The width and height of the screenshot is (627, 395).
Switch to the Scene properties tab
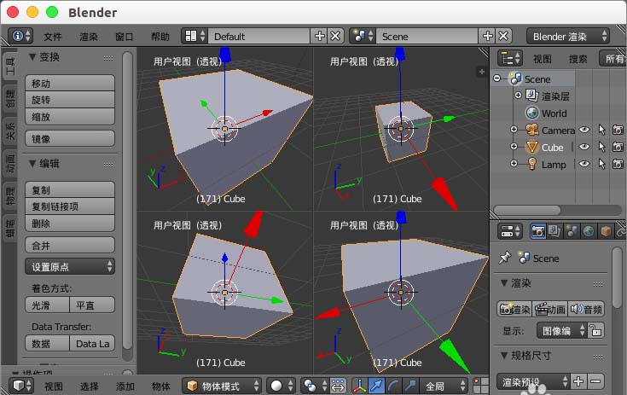point(572,231)
